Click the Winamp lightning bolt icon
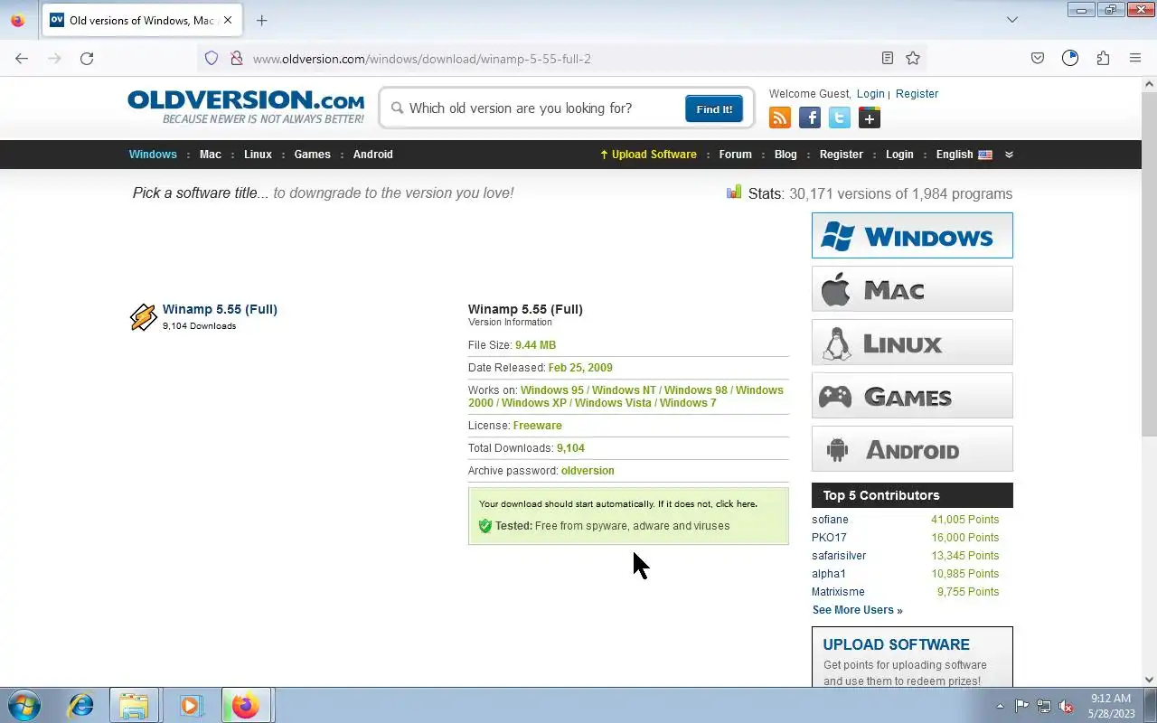This screenshot has width=1157, height=723. [144, 317]
